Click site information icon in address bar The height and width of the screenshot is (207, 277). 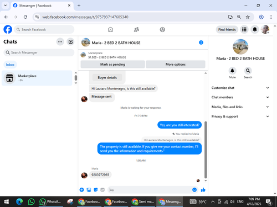tap(37, 17)
